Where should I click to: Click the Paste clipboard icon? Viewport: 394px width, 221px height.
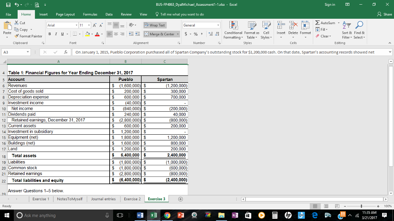click(7, 26)
